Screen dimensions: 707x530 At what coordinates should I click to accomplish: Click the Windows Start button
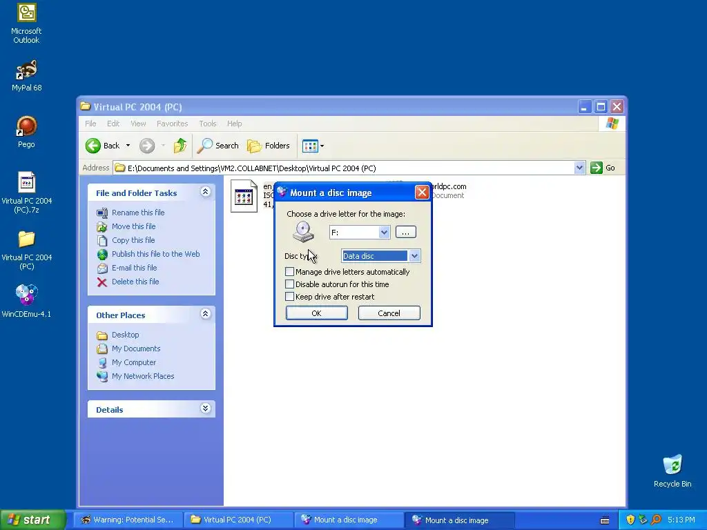32,520
